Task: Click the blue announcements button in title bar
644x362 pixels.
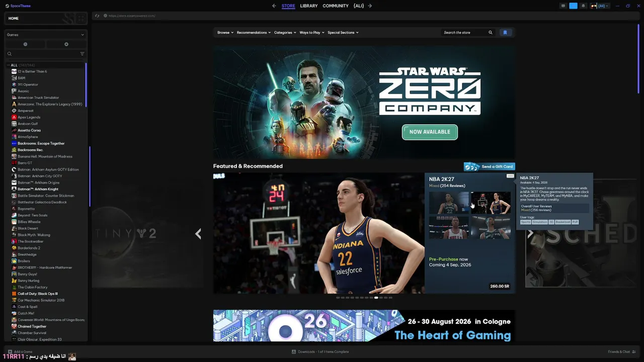Action: 573,6
